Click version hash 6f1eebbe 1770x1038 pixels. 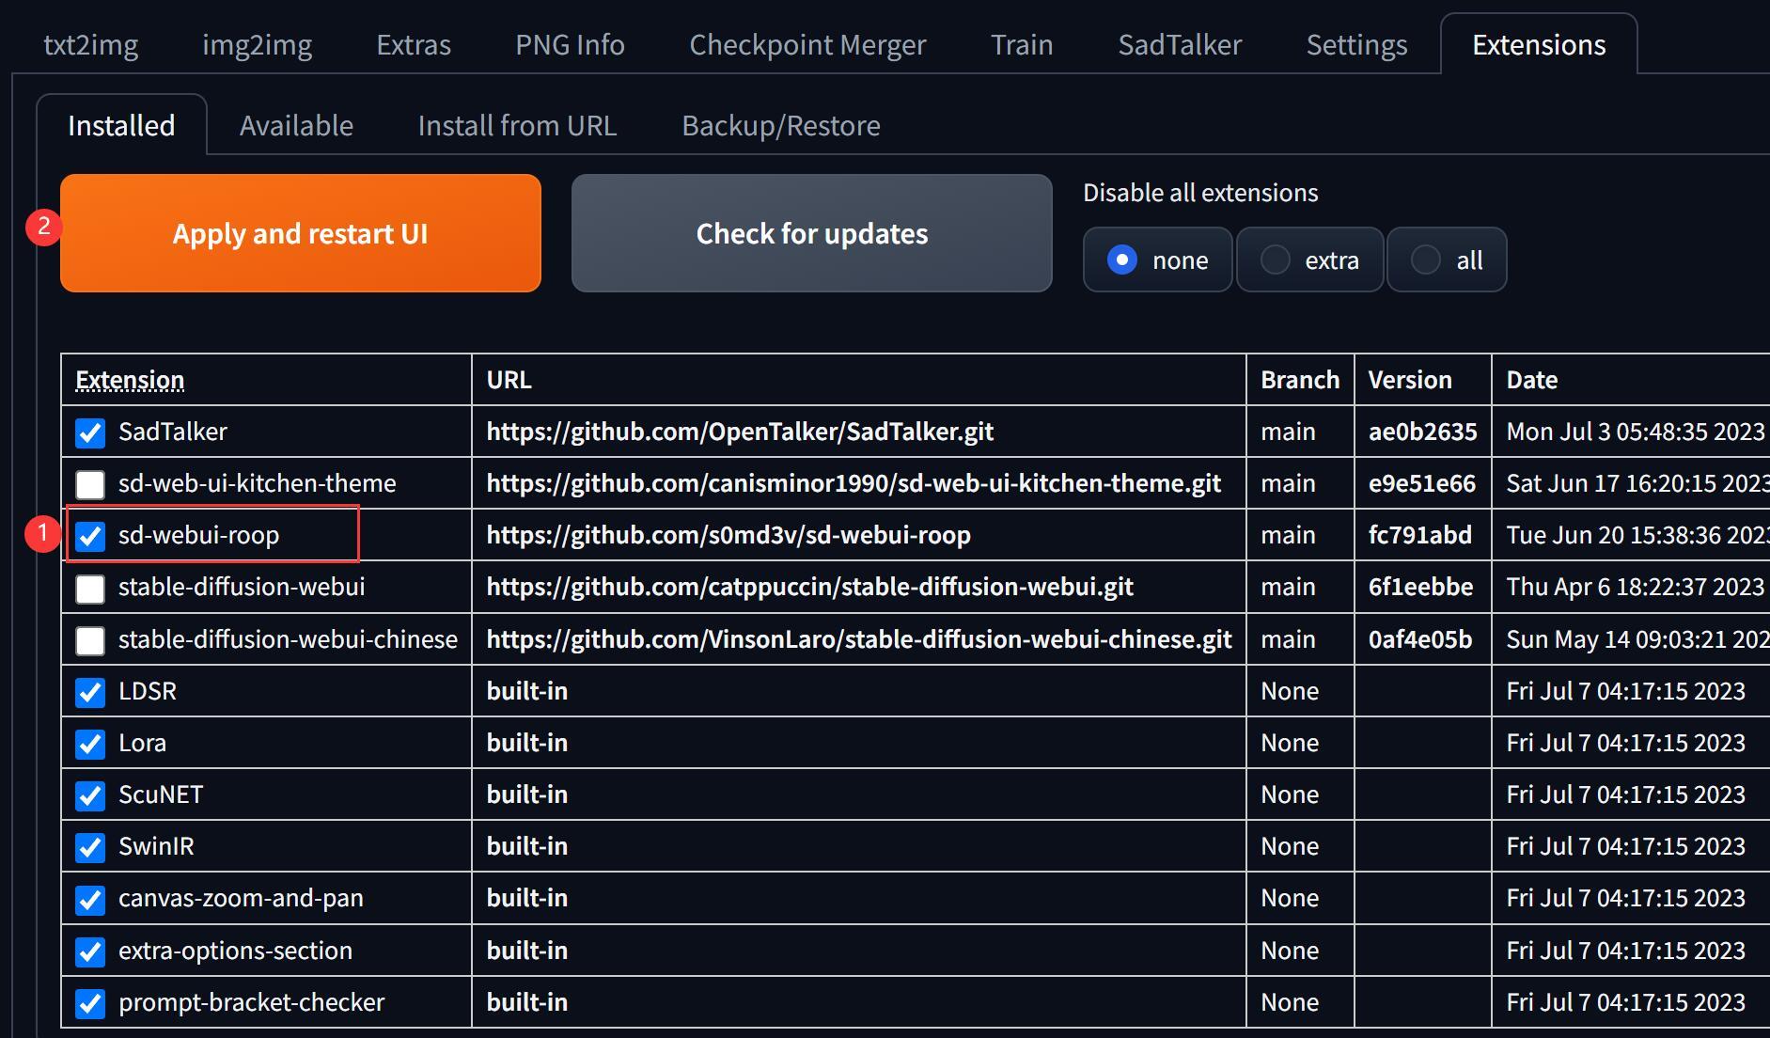tap(1420, 587)
